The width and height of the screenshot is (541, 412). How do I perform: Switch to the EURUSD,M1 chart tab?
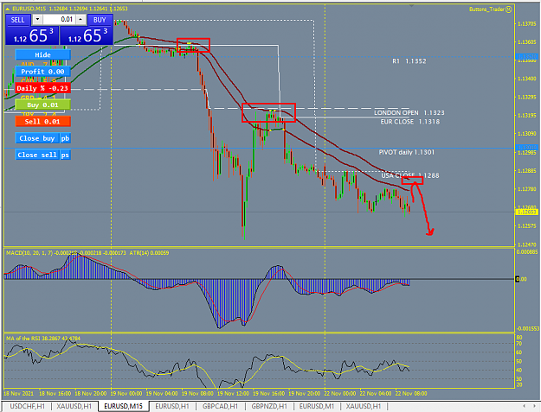tap(317, 406)
